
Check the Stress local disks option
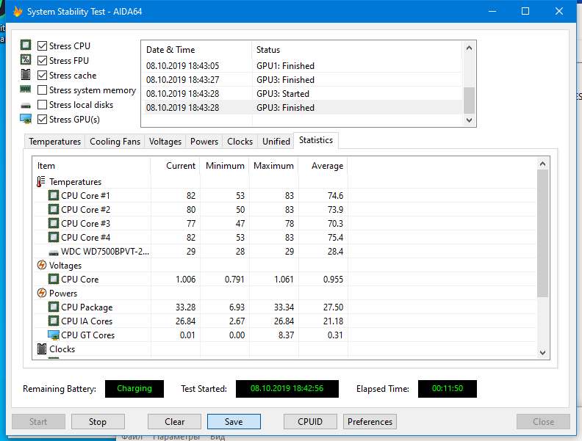43,105
